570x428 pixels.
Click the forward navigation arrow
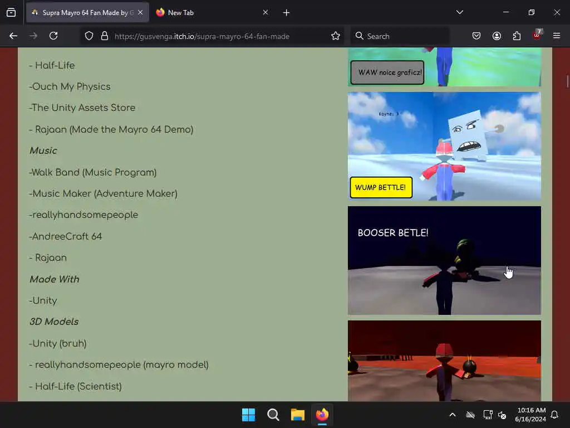click(33, 36)
